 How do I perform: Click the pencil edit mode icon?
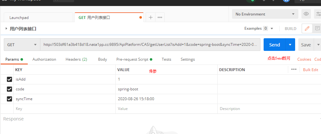(307, 28)
